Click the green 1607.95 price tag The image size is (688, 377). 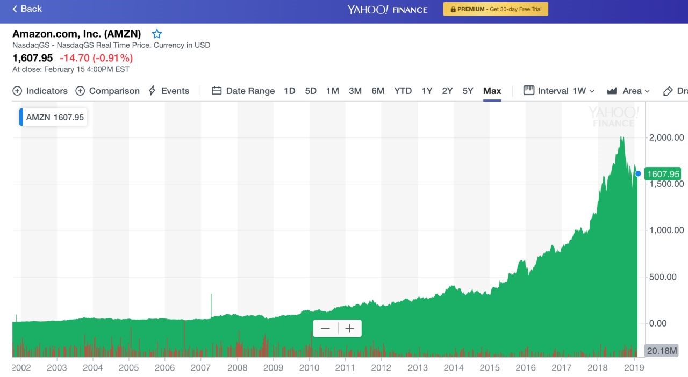pos(663,173)
